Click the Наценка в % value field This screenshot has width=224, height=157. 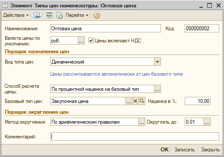198,101
